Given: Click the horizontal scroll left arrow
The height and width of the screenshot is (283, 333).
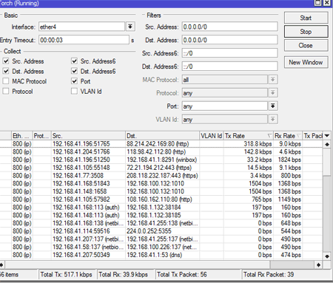Looking at the screenshot, I should [1, 265].
